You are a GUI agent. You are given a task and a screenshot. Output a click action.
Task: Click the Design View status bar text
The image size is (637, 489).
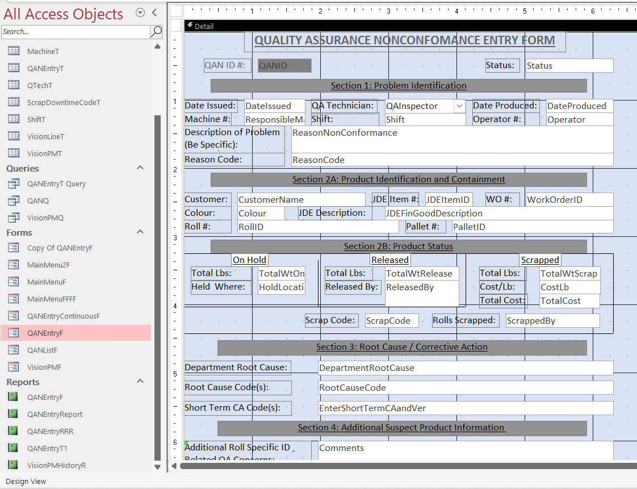26,481
